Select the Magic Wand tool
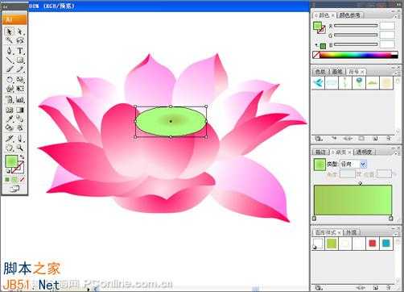 (x=9, y=40)
